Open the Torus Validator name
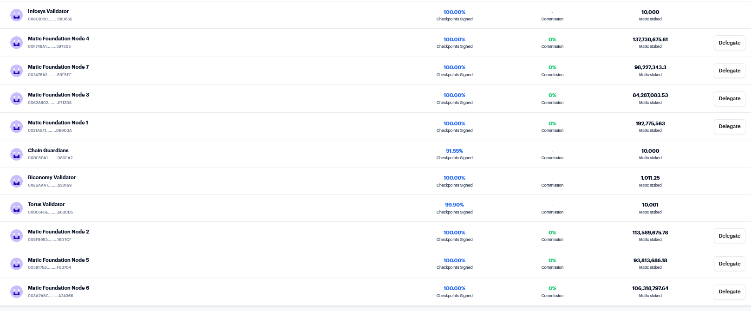Viewport: 751px width, 311px height. (46, 204)
